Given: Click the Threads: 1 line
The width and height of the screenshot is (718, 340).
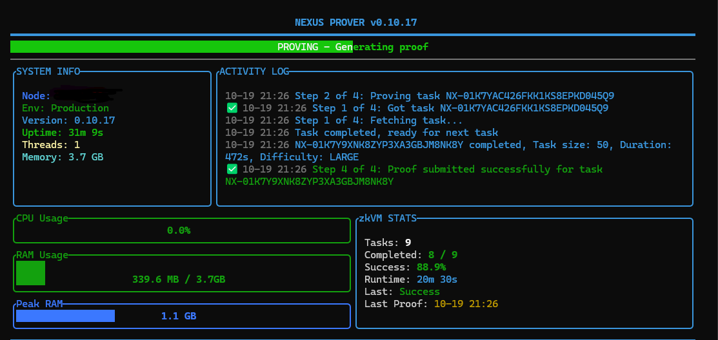Looking at the screenshot, I should coord(51,145).
